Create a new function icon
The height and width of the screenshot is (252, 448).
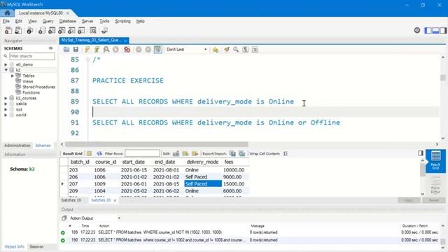pyautogui.click(x=81, y=30)
